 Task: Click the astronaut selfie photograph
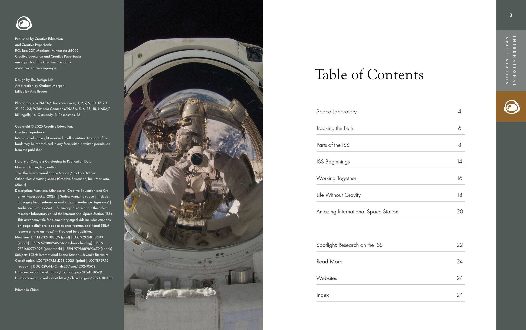(x=193, y=165)
